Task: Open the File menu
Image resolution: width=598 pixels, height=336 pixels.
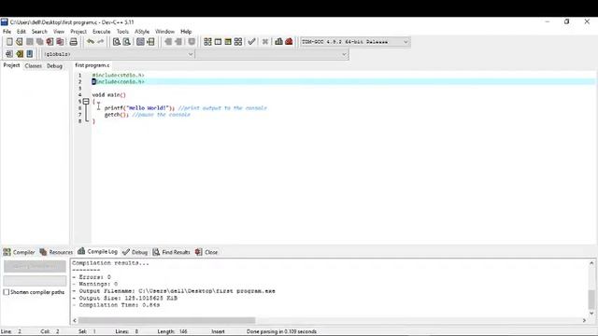Action: (7, 32)
